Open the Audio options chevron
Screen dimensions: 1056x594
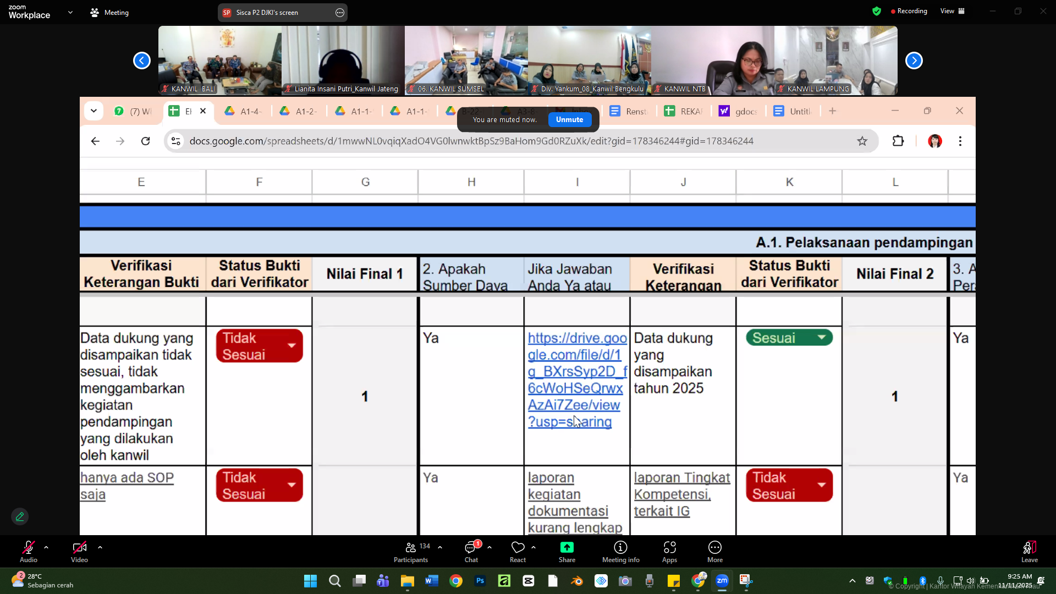pyautogui.click(x=46, y=547)
